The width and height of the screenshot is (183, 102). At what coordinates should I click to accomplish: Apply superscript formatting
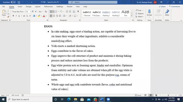(30, 16)
